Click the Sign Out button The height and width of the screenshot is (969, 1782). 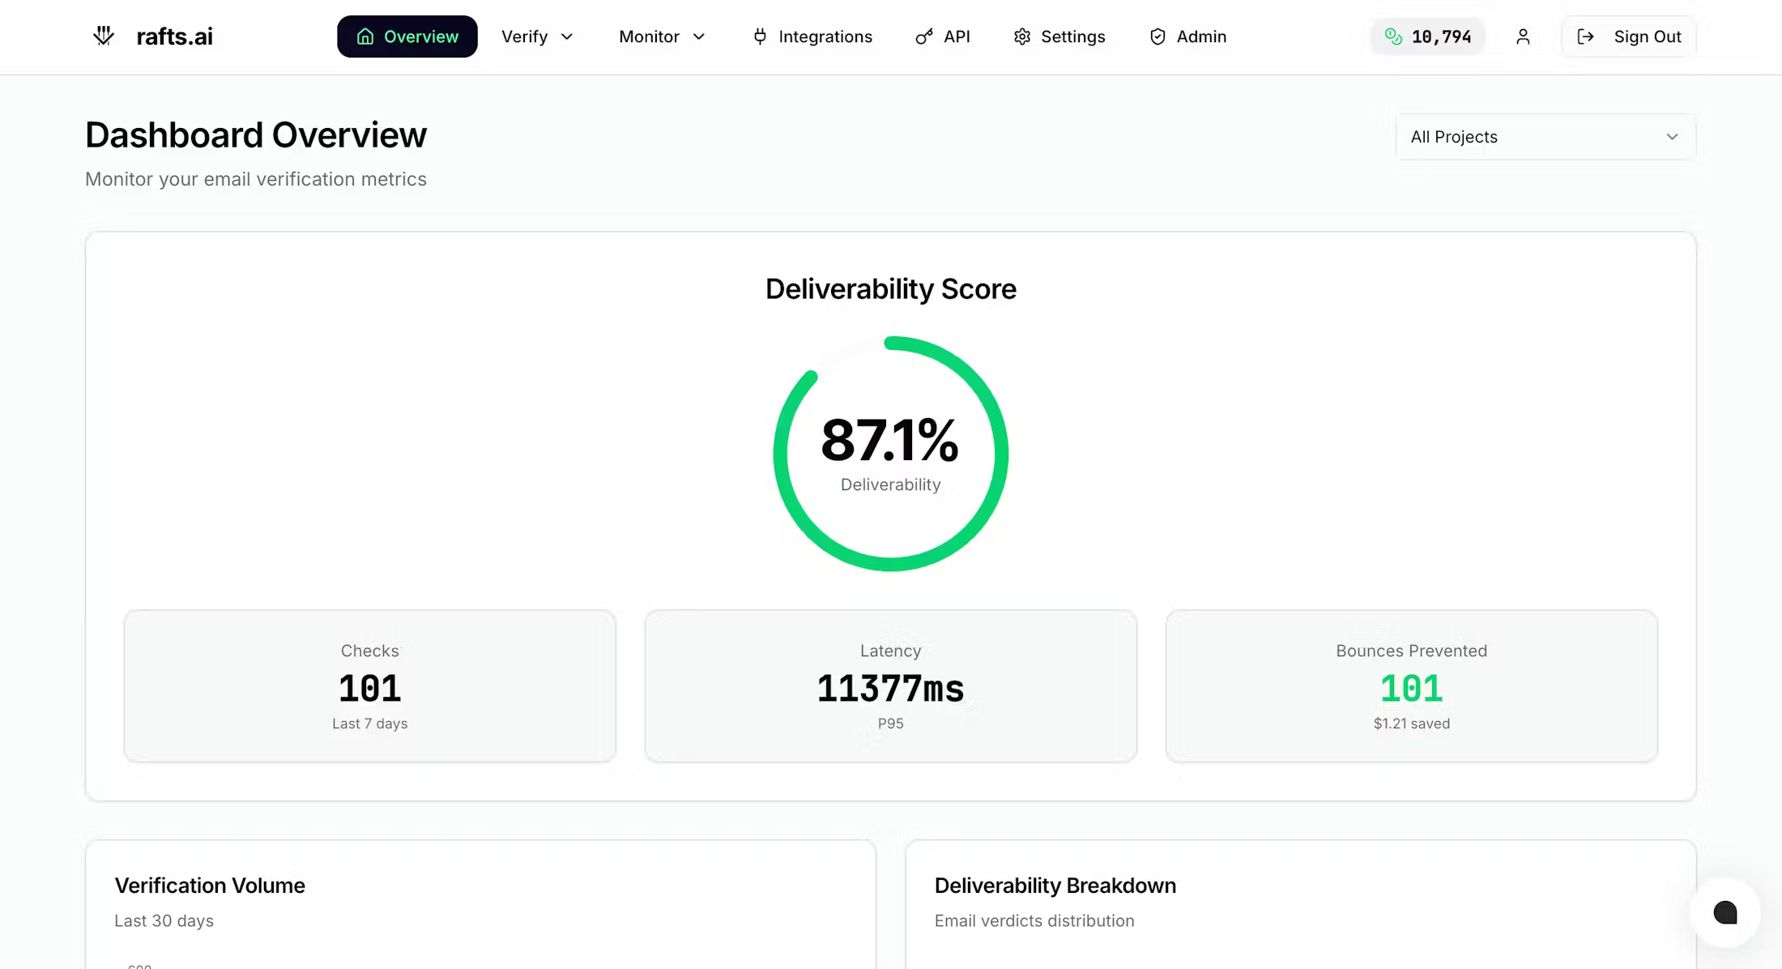[x=1627, y=36]
